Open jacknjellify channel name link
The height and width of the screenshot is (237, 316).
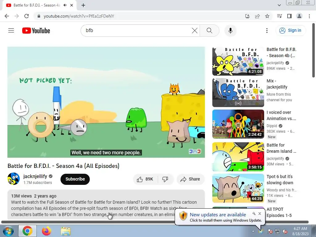click(35, 176)
